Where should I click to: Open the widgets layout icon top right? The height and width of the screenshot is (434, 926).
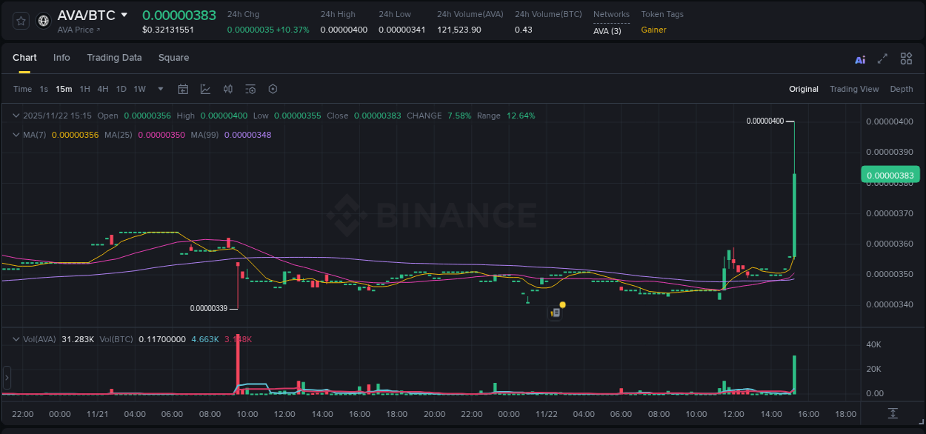click(x=906, y=59)
